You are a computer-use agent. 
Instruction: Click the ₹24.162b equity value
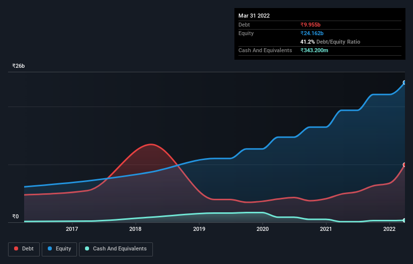click(x=312, y=33)
